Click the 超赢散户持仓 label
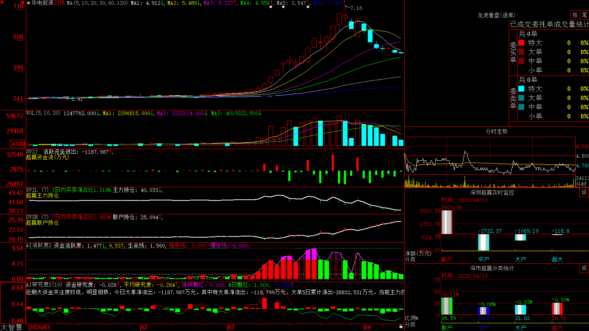589x331 pixels. click(42, 223)
